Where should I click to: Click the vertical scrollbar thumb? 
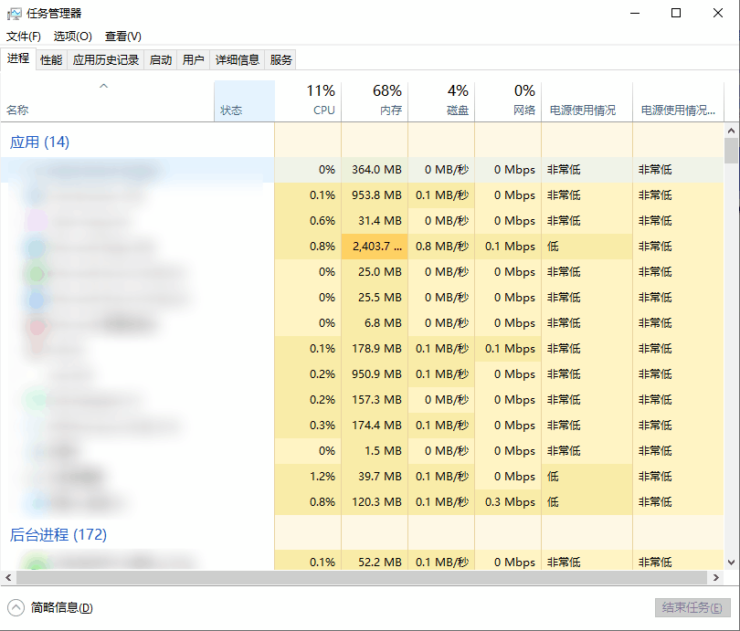(x=731, y=151)
